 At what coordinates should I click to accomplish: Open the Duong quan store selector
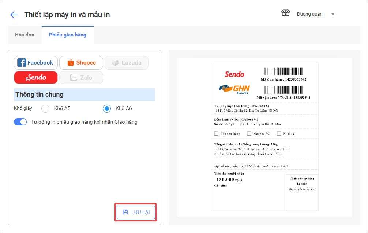[309, 14]
